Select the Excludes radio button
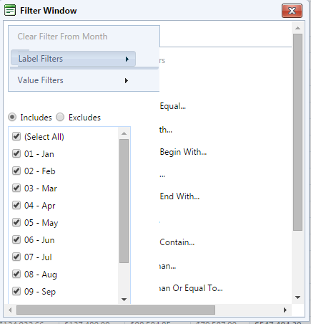Screen dimensions: 311x324 tap(60, 117)
